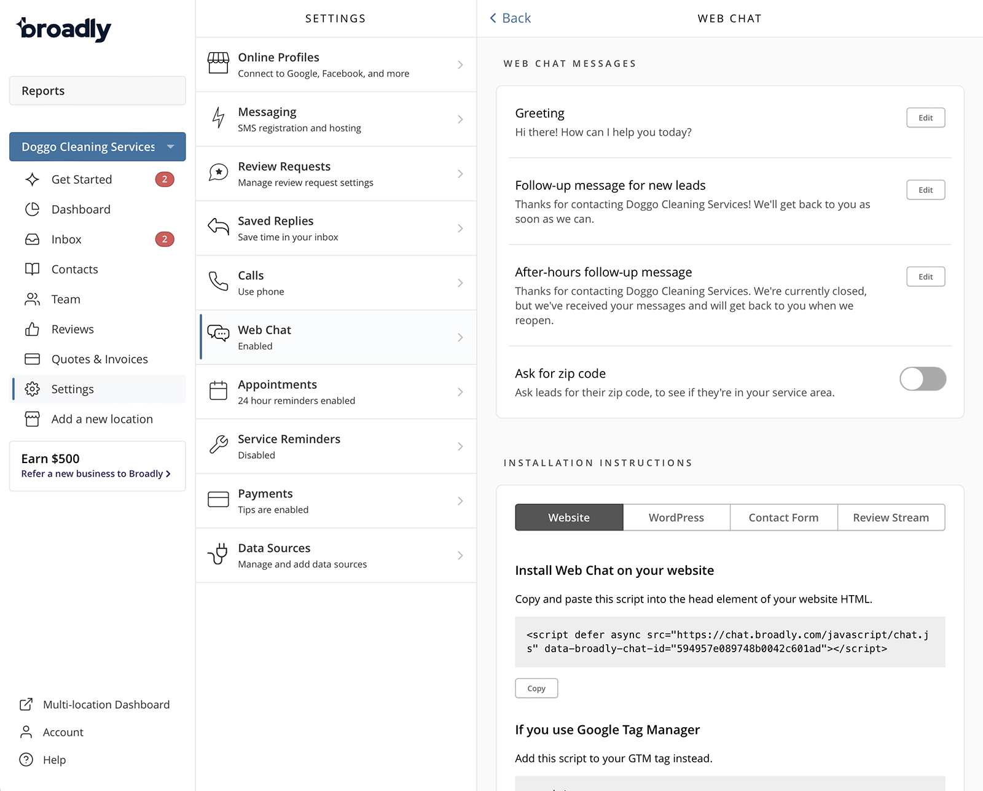Click the Payments credit card icon
The width and height of the screenshot is (983, 791).
(x=218, y=499)
